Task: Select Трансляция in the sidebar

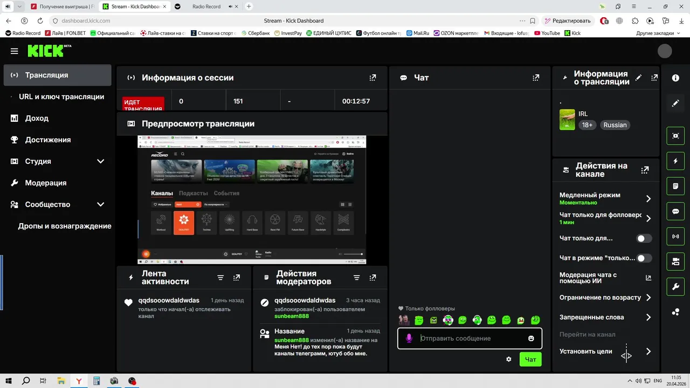Action: [57, 75]
